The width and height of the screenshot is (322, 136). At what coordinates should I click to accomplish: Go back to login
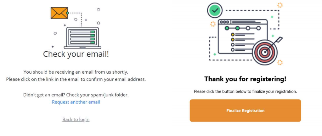coord(76,119)
